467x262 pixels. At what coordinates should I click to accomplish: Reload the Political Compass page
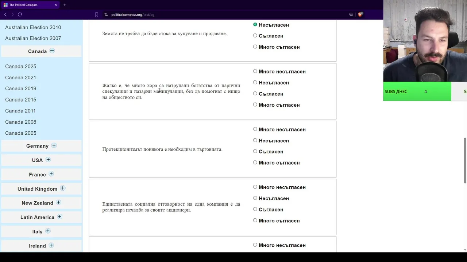(20, 15)
